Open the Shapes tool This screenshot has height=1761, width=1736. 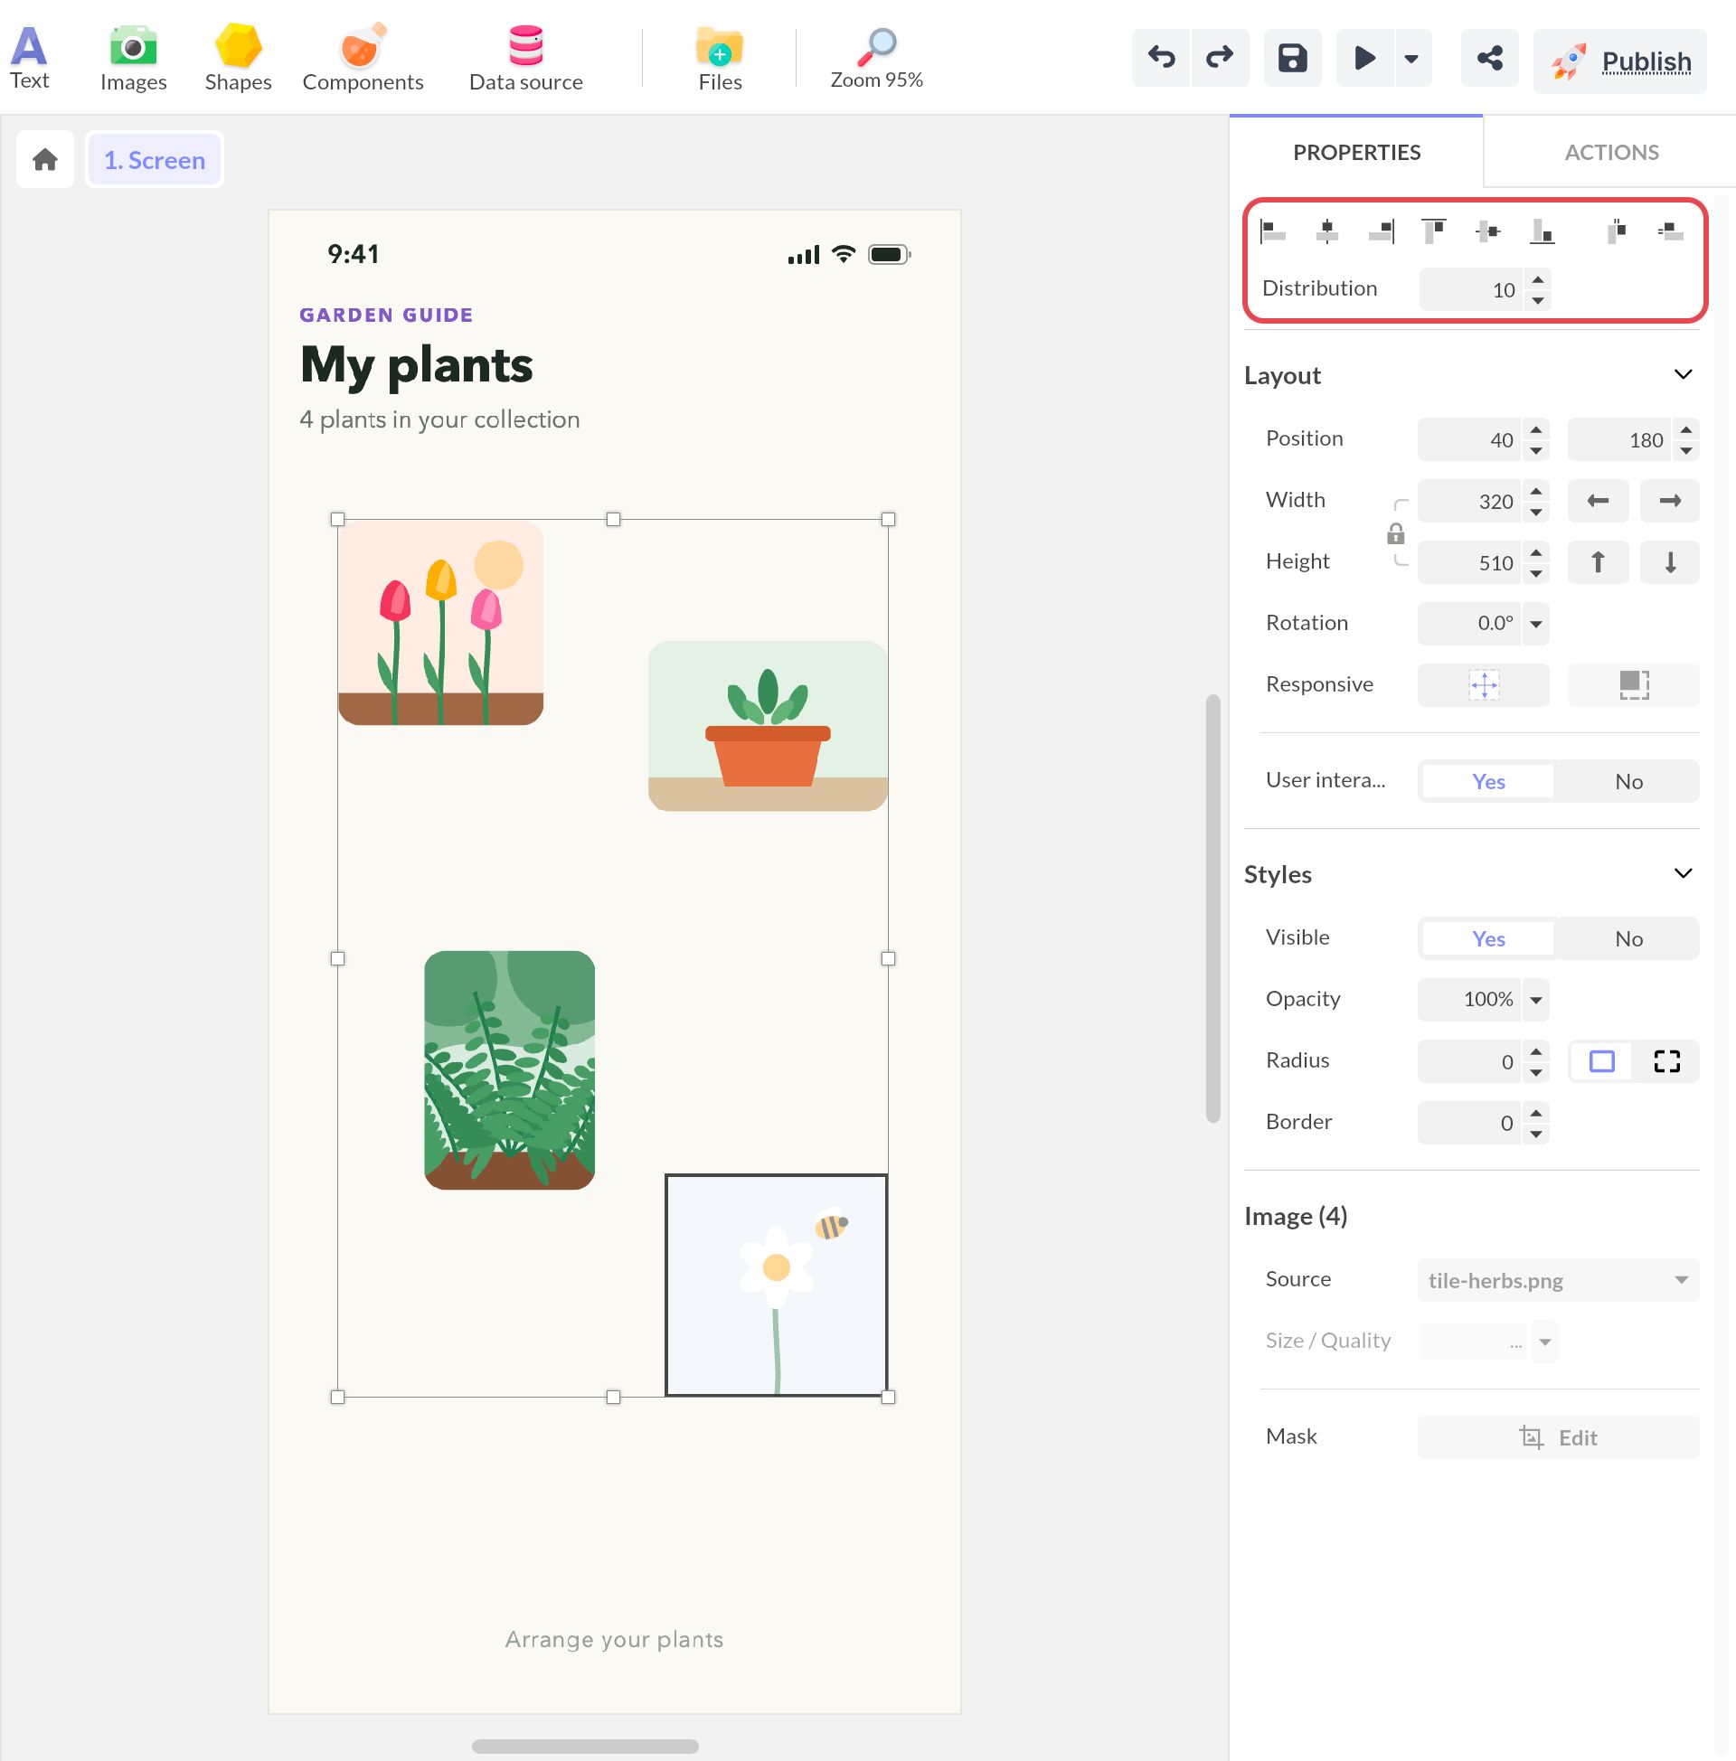pos(238,59)
